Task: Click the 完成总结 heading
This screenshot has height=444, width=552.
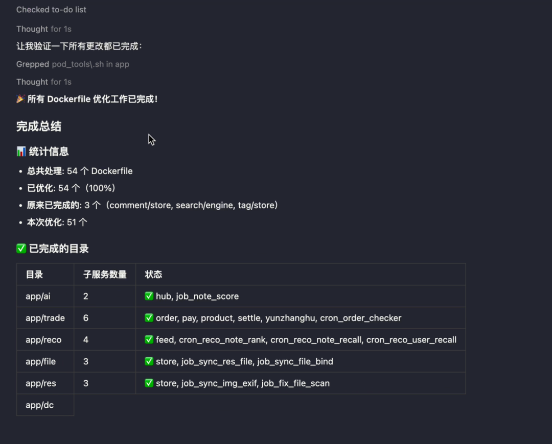Action: [39, 127]
